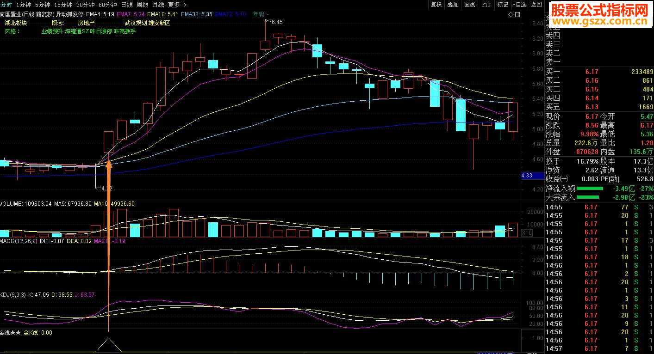Click the 今开 value 5.47
Viewport: 654px width, 354px height.
coord(646,117)
